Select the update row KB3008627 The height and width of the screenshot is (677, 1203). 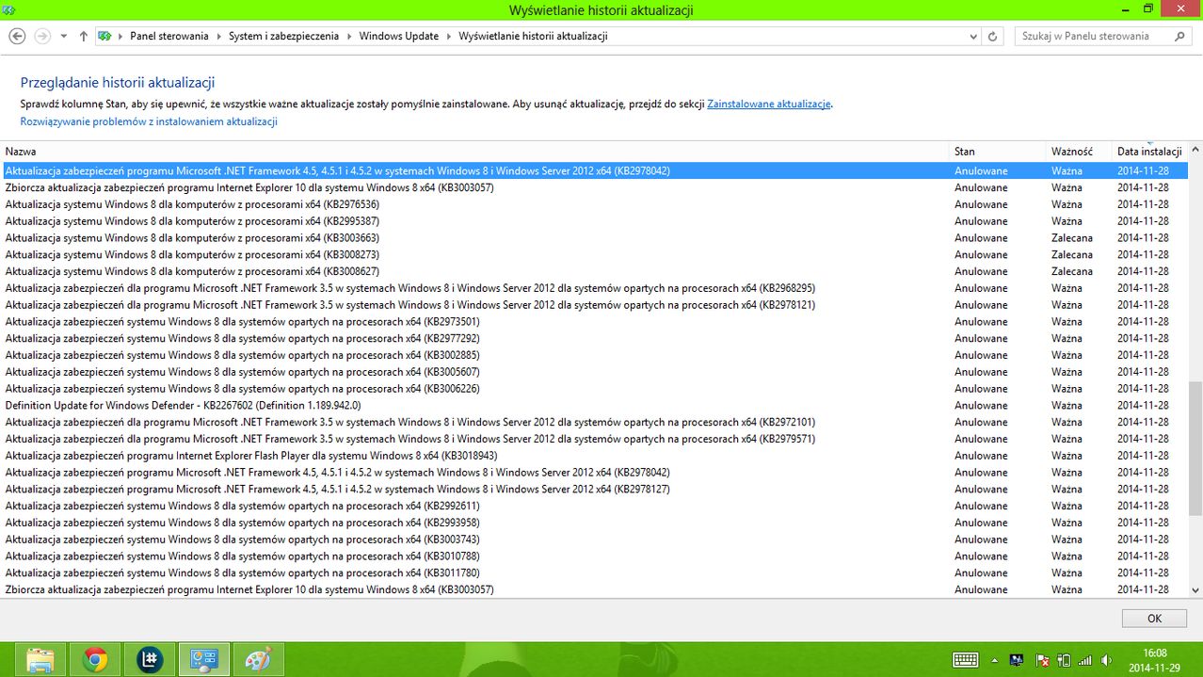click(x=594, y=271)
